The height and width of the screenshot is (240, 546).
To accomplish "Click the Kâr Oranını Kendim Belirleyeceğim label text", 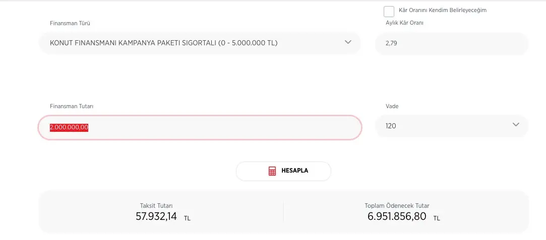I will point(442,10).
